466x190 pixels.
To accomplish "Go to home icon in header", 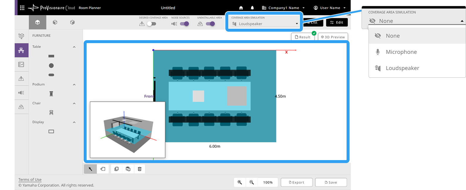I will pyautogui.click(x=241, y=8).
